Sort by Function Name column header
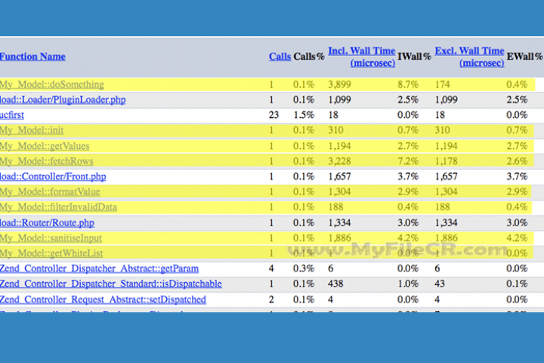The height and width of the screenshot is (363, 544). pos(32,57)
